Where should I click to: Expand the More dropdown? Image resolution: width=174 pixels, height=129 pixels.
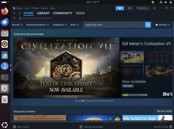74,25
